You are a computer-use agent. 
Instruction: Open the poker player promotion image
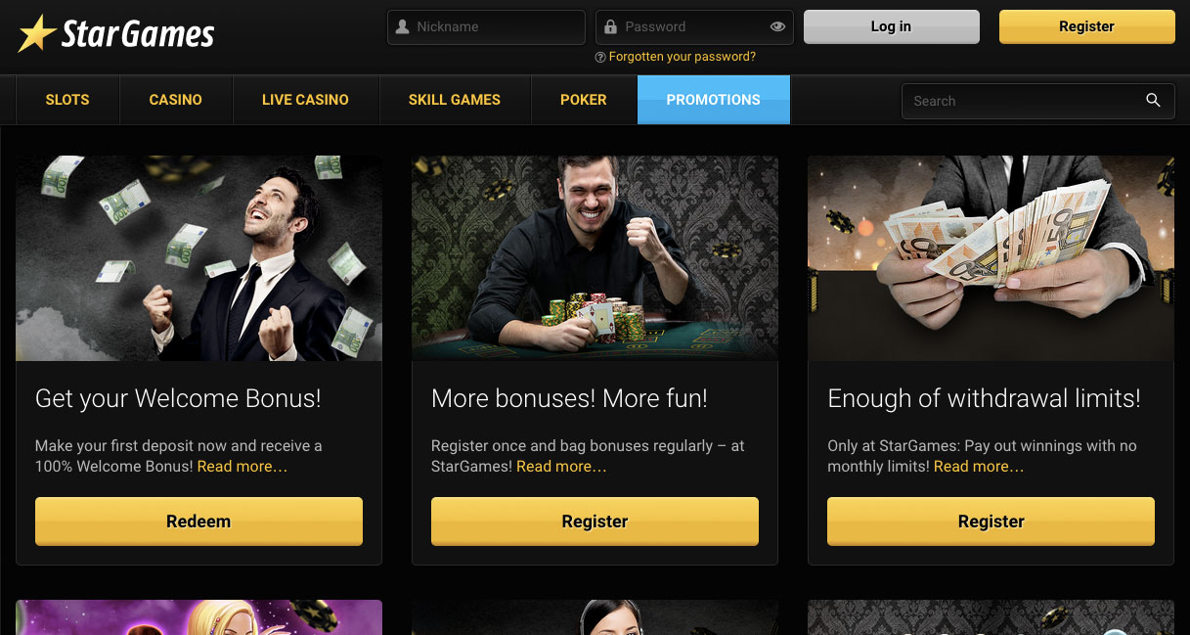(595, 258)
